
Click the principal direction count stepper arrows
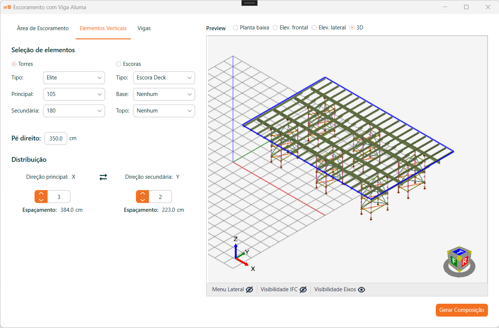pyautogui.click(x=41, y=197)
